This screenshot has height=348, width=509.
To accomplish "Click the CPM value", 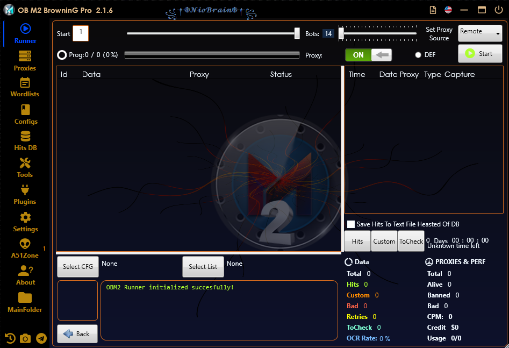I will click(450, 316).
